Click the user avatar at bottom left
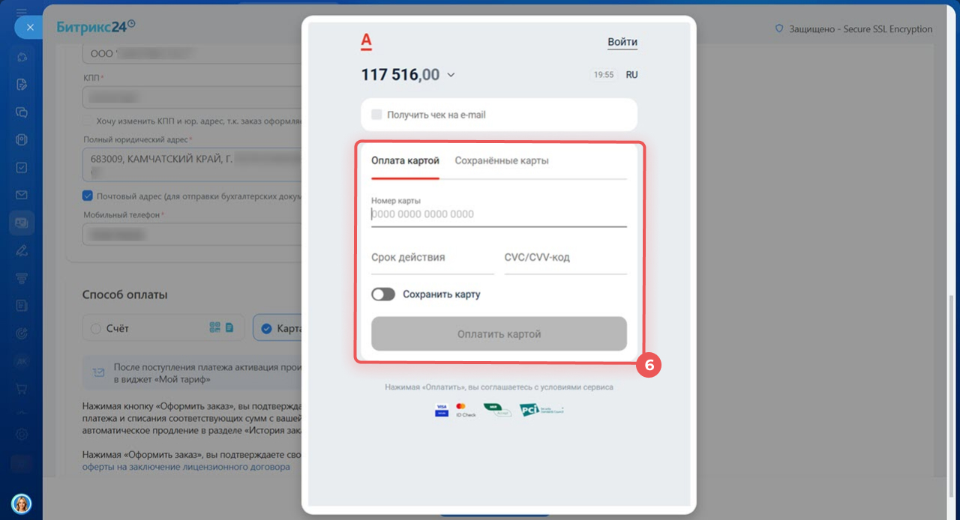 click(x=22, y=503)
